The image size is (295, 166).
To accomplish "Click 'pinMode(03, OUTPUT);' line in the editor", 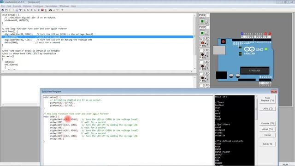I will (62, 106).
